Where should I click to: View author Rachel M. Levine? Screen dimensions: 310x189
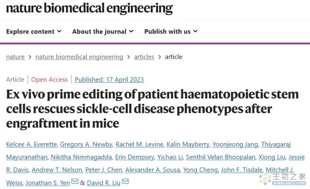pyautogui.click(x=139, y=144)
